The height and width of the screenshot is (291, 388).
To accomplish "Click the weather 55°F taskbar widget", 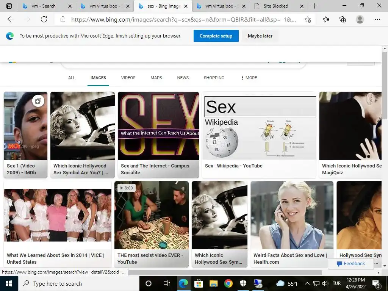I will [x=287, y=283].
